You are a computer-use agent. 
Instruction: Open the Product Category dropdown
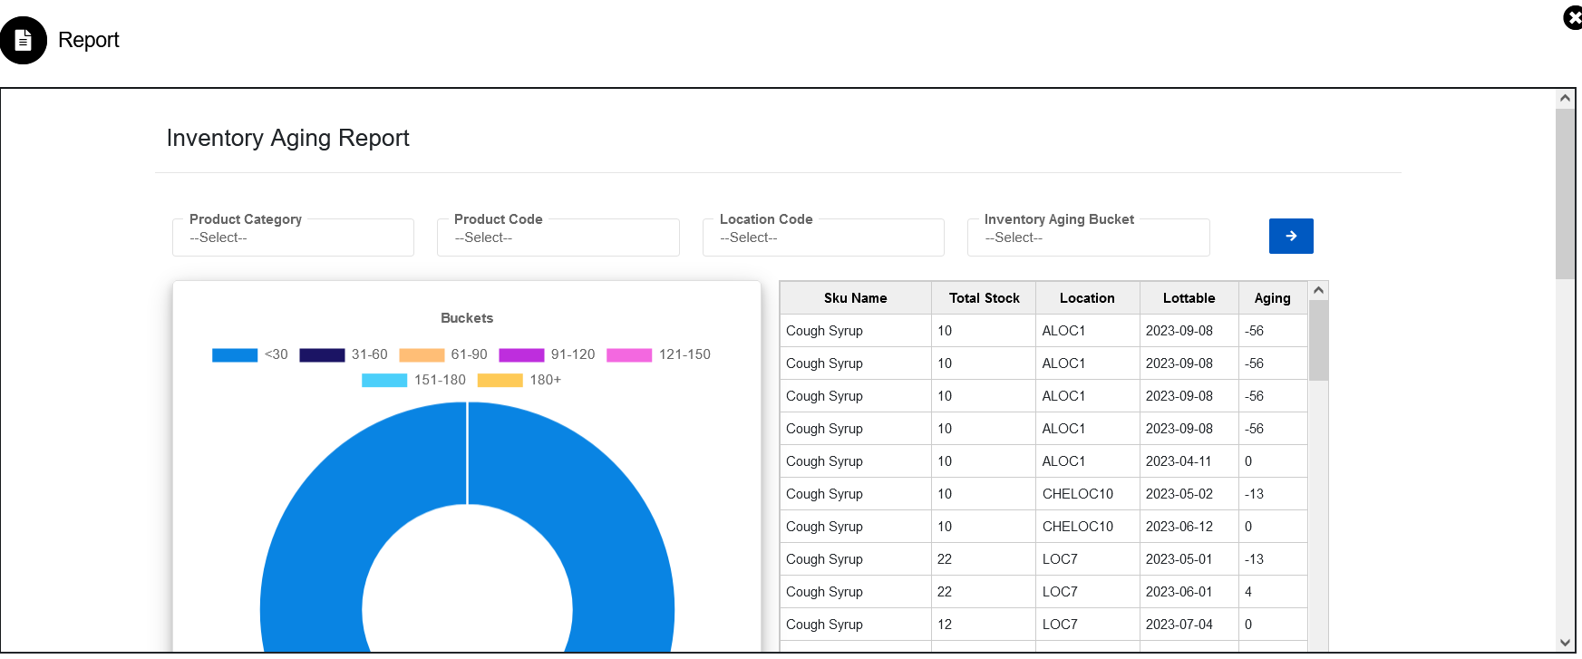[293, 237]
